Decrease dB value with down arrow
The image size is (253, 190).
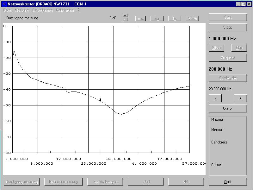pyautogui.click(x=125, y=20)
